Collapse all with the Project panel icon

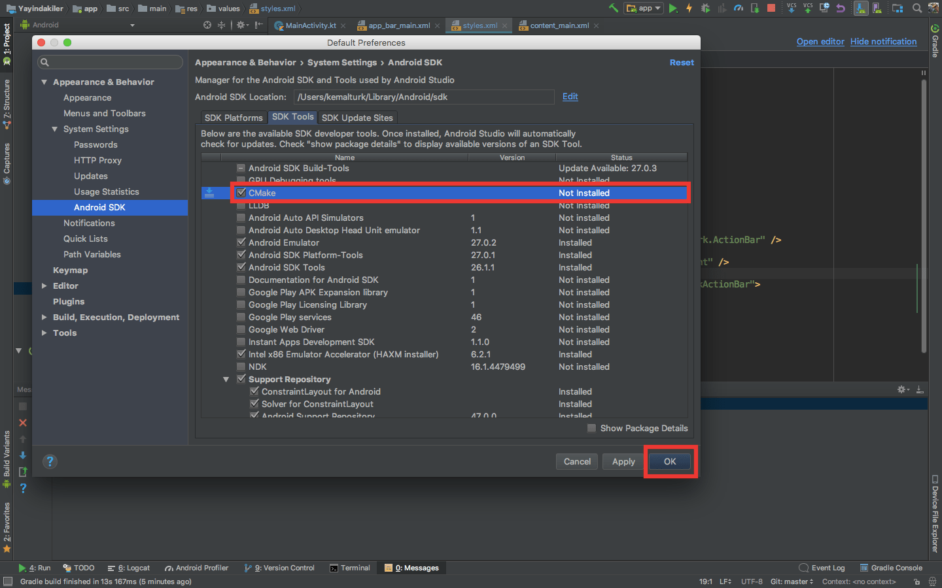click(221, 25)
